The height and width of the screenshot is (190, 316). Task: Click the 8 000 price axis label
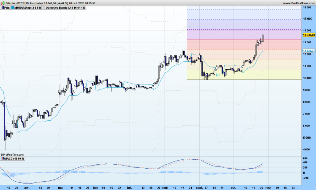[307, 102]
